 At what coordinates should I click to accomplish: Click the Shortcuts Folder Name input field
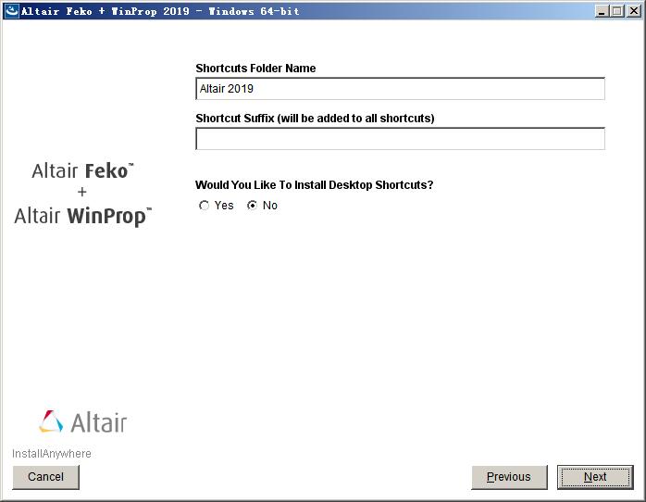pos(400,89)
